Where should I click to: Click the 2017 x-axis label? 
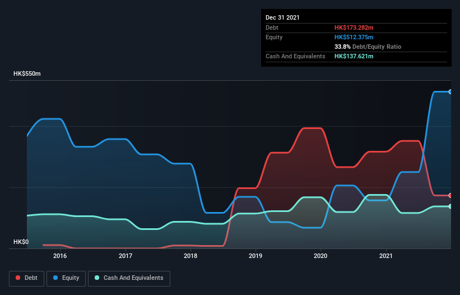(126, 256)
